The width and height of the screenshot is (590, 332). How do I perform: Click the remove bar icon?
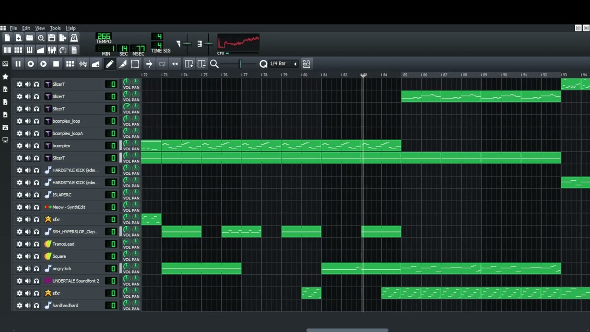pos(201,64)
